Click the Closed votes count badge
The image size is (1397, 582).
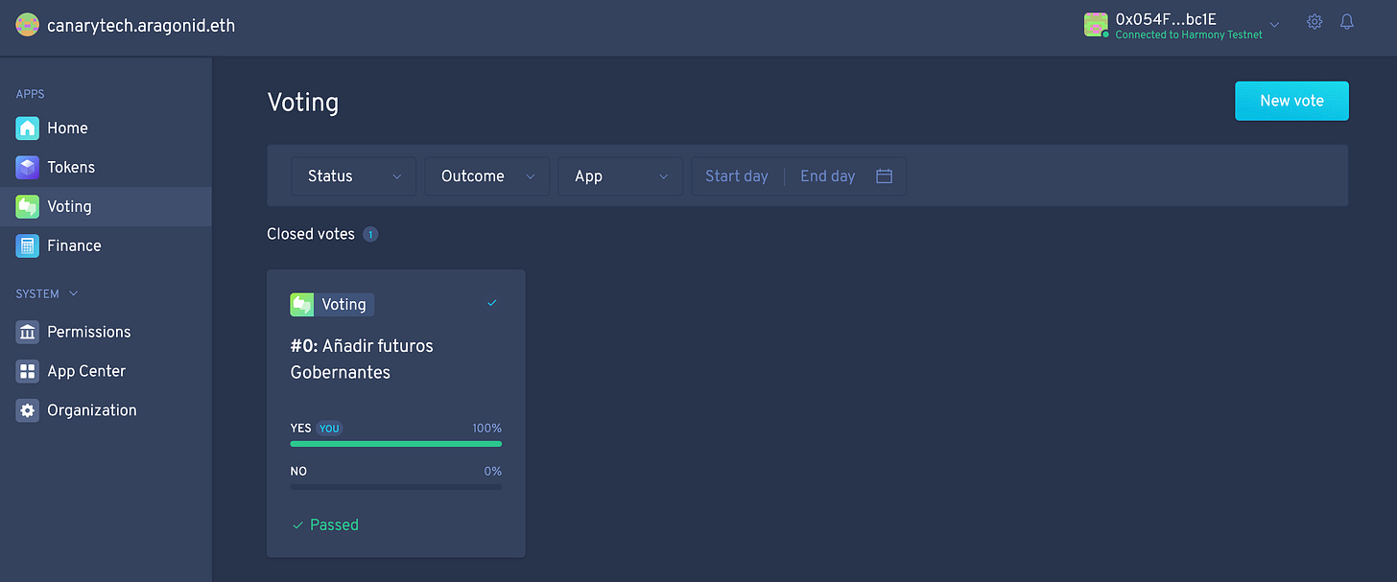[370, 234]
